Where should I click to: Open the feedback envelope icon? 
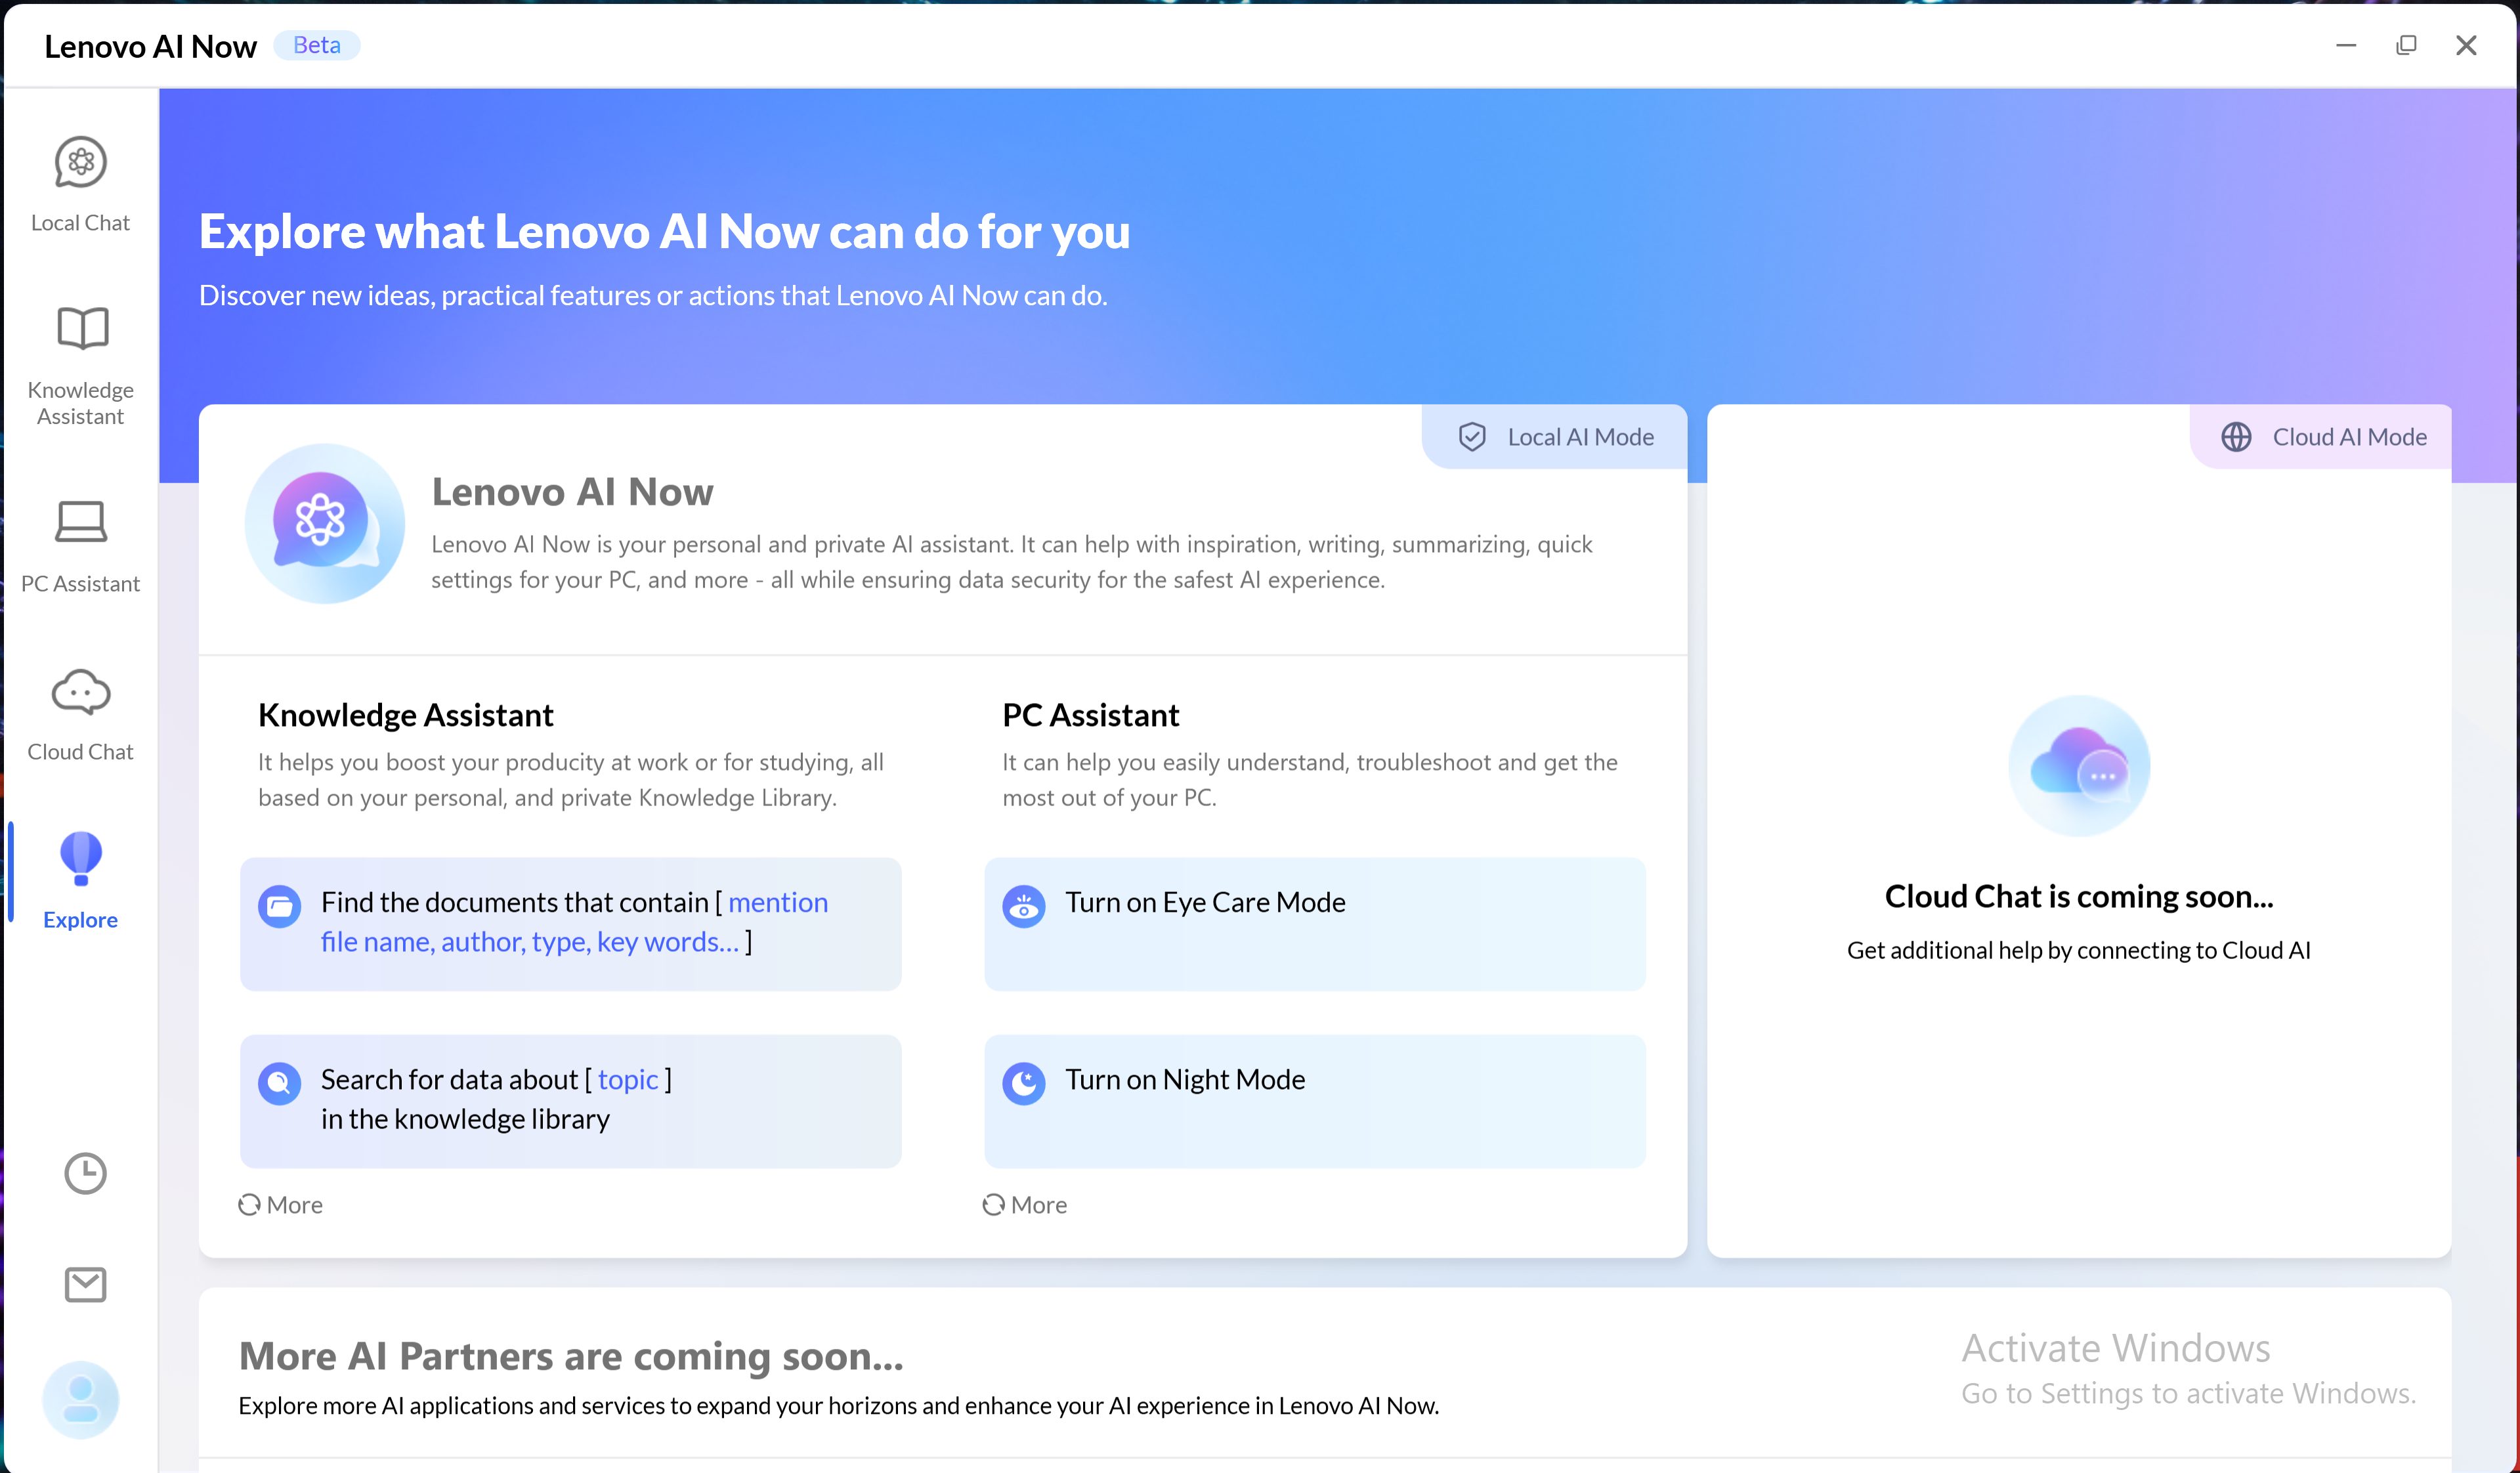click(x=85, y=1285)
